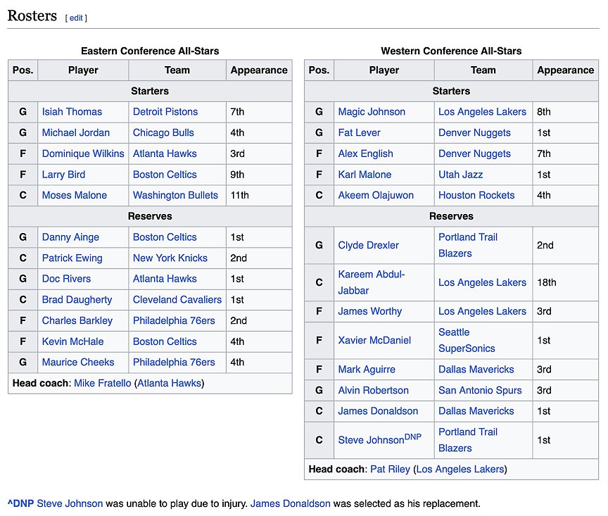Click the New York Knicks link

[170, 258]
